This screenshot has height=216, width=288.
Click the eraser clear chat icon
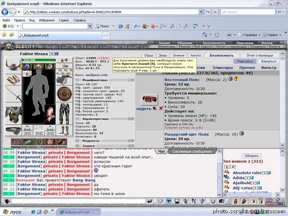point(160,202)
